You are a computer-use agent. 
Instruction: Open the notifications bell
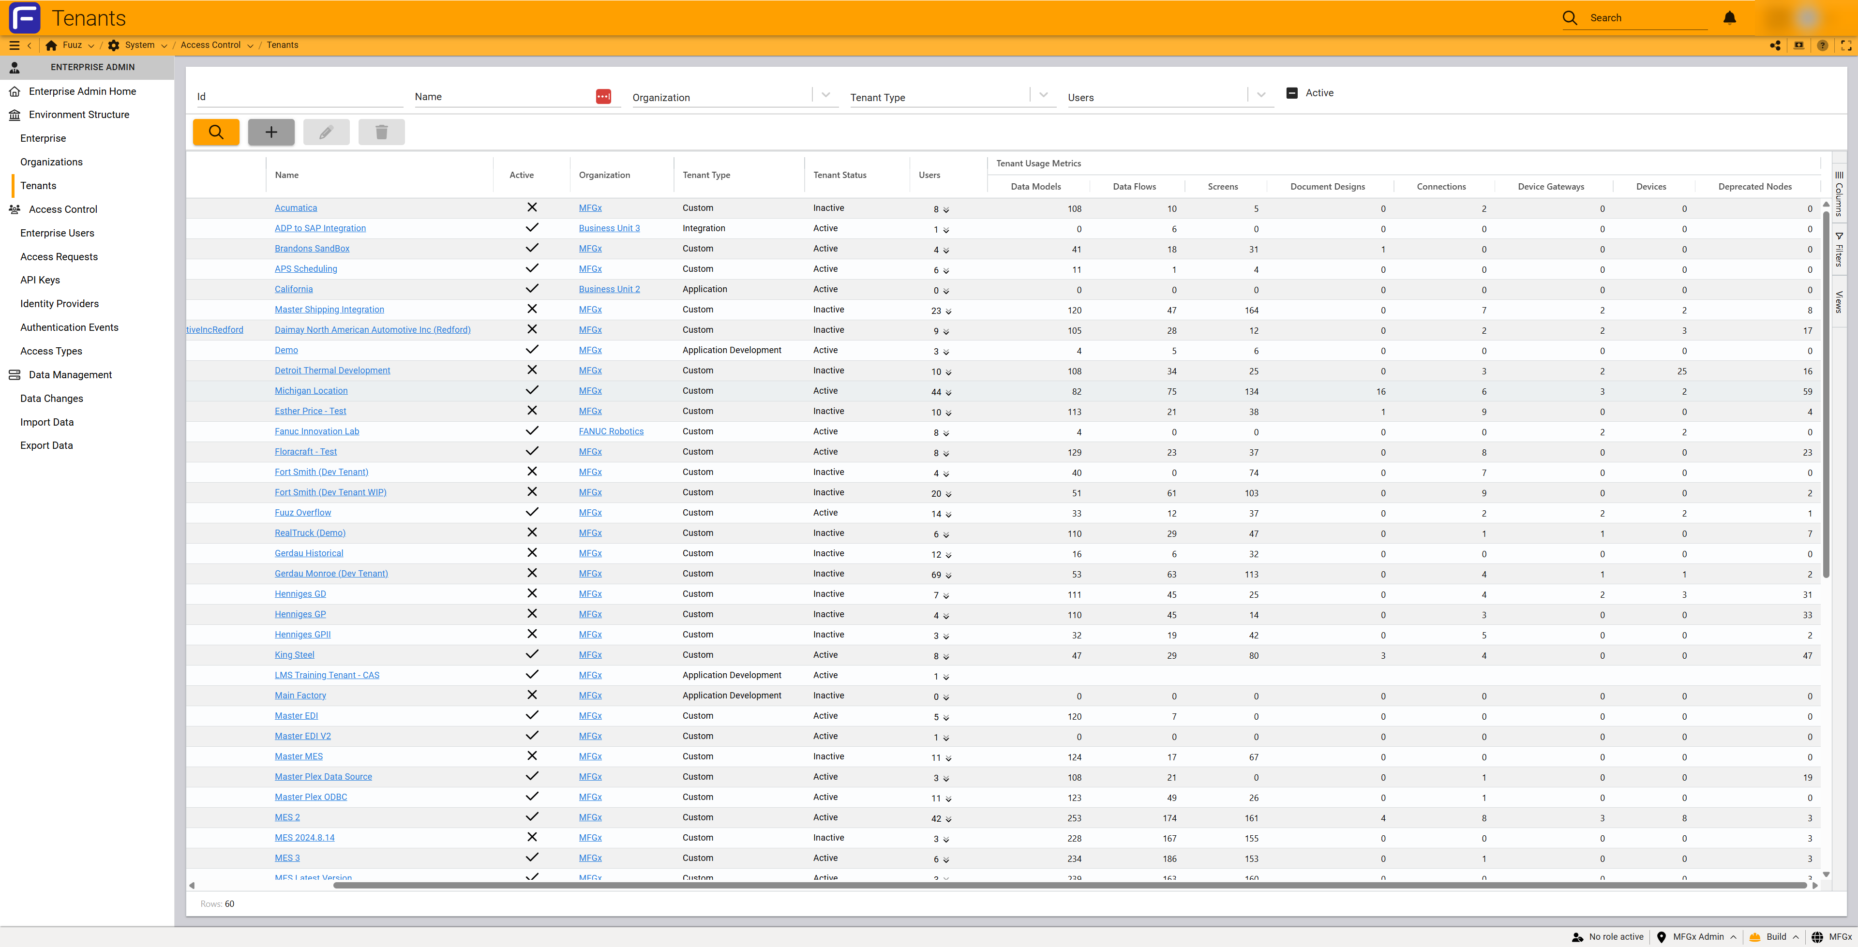click(x=1730, y=17)
